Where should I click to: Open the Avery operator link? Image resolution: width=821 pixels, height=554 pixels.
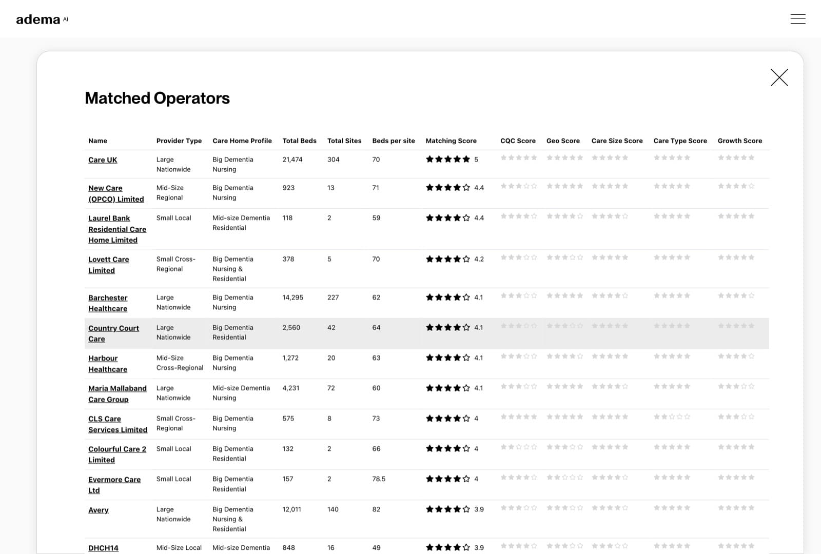coord(99,510)
